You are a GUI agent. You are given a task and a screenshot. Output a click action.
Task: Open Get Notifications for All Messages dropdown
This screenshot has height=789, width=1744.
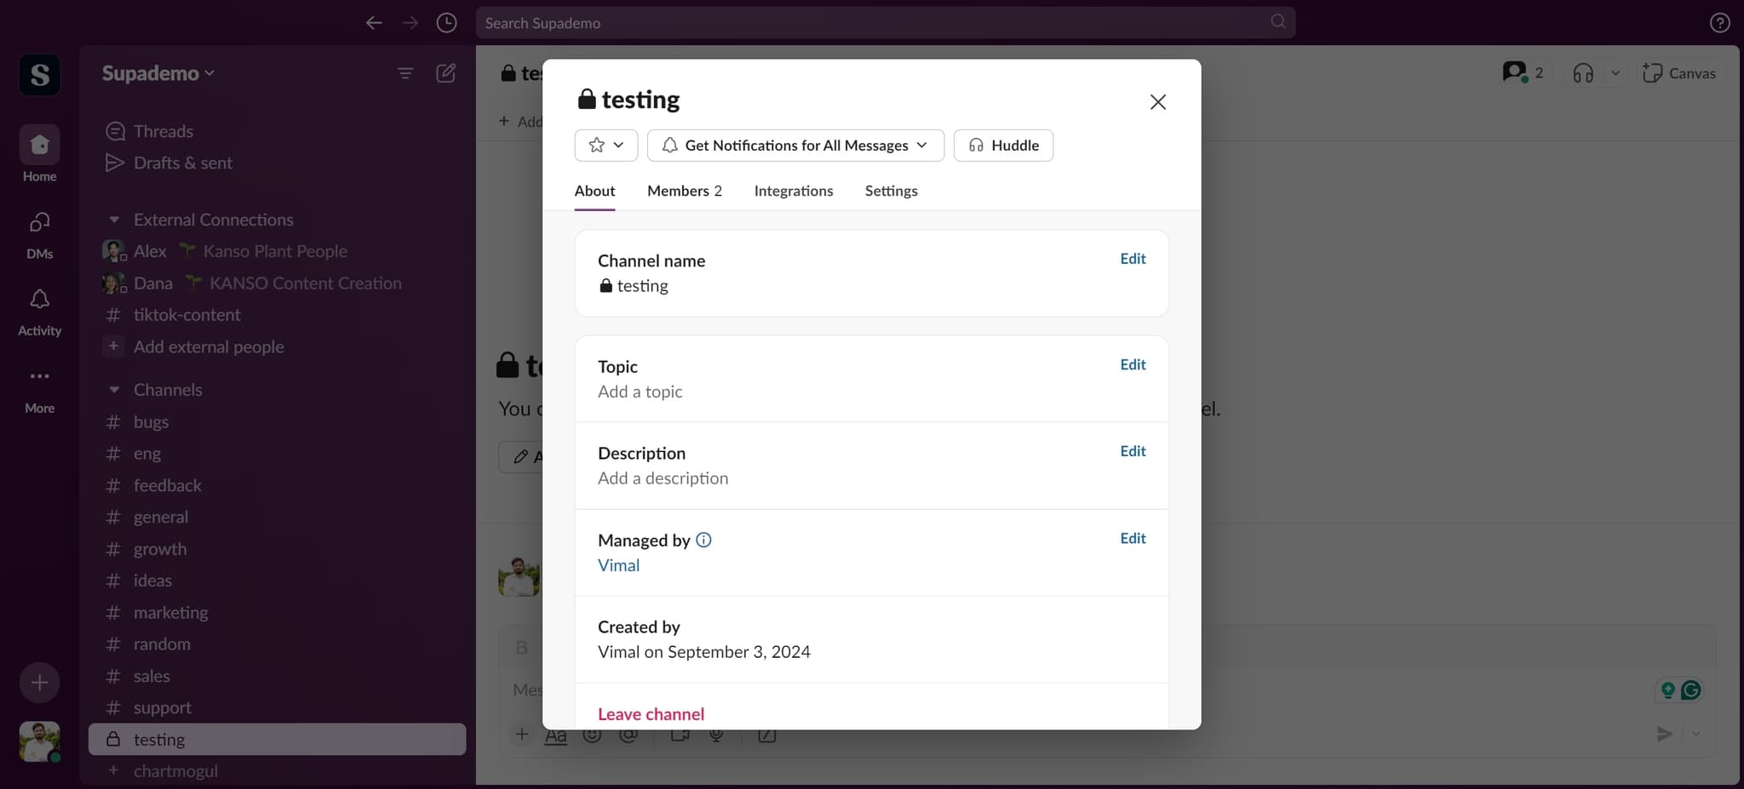point(795,146)
